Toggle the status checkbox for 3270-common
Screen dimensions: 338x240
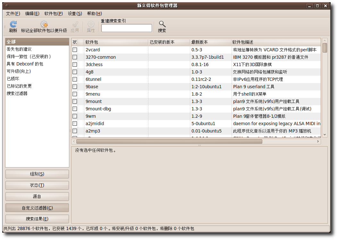pyautogui.click(x=75, y=57)
